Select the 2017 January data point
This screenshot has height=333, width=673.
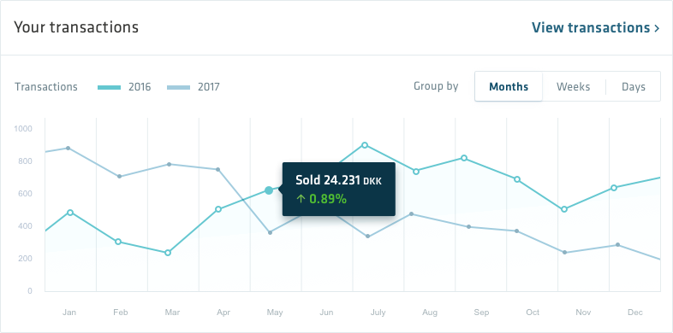coord(68,148)
